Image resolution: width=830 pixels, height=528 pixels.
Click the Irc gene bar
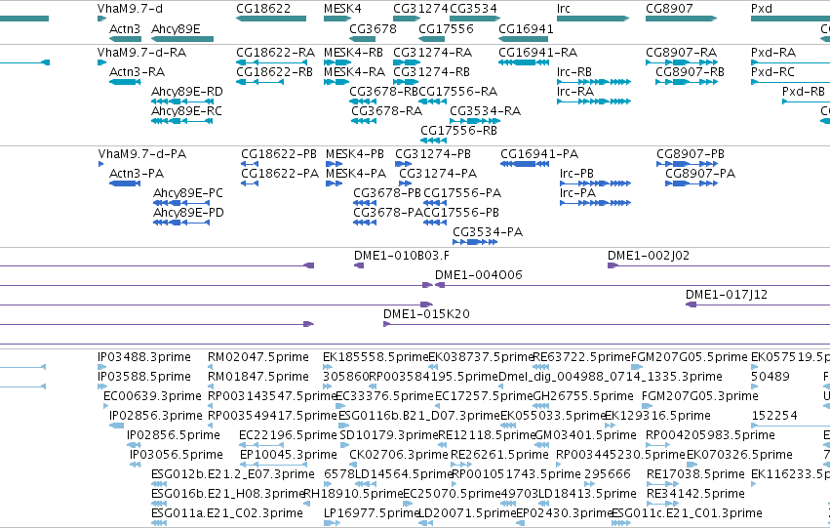point(593,19)
